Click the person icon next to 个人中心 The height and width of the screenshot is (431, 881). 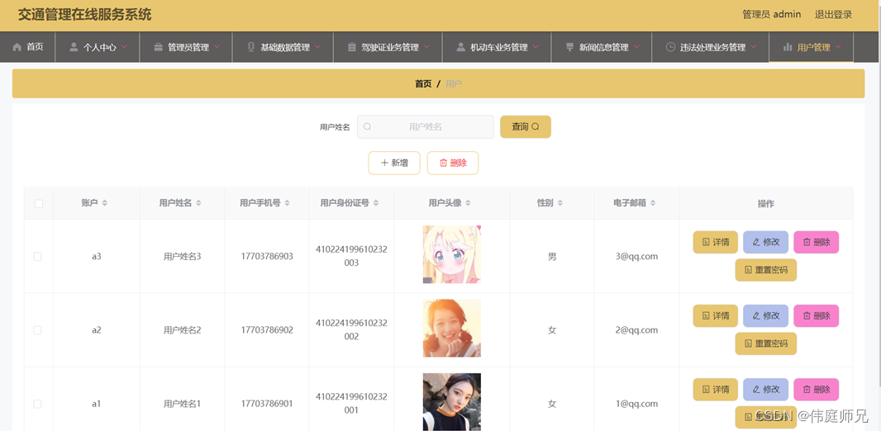74,47
